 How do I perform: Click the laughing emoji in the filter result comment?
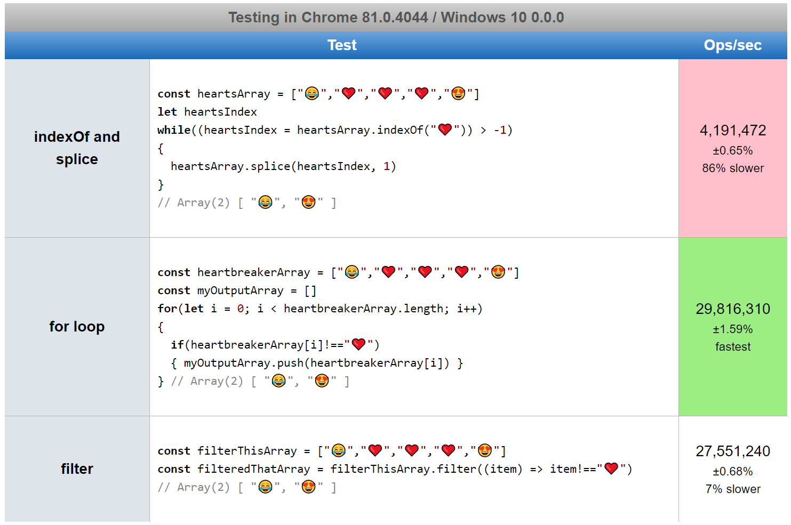click(x=265, y=487)
